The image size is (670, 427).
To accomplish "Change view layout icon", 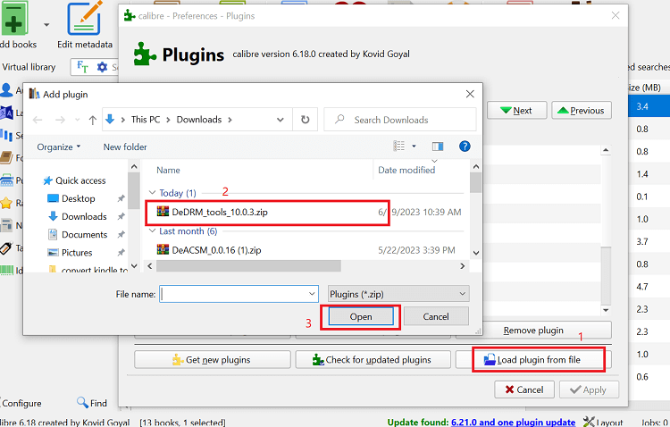I will click(x=399, y=147).
